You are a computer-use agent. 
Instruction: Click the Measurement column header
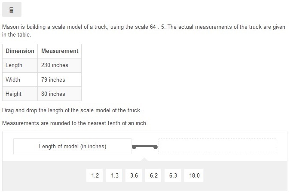tap(60, 51)
